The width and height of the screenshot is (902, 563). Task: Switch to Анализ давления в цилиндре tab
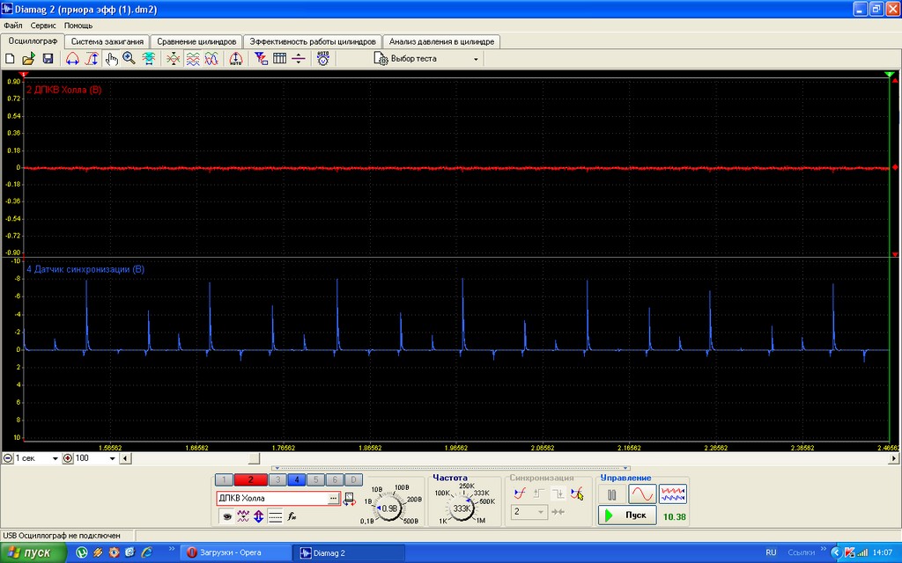(441, 41)
